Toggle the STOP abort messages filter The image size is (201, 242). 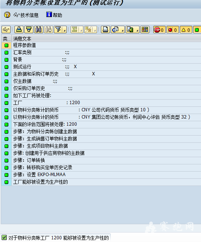point(159,30)
